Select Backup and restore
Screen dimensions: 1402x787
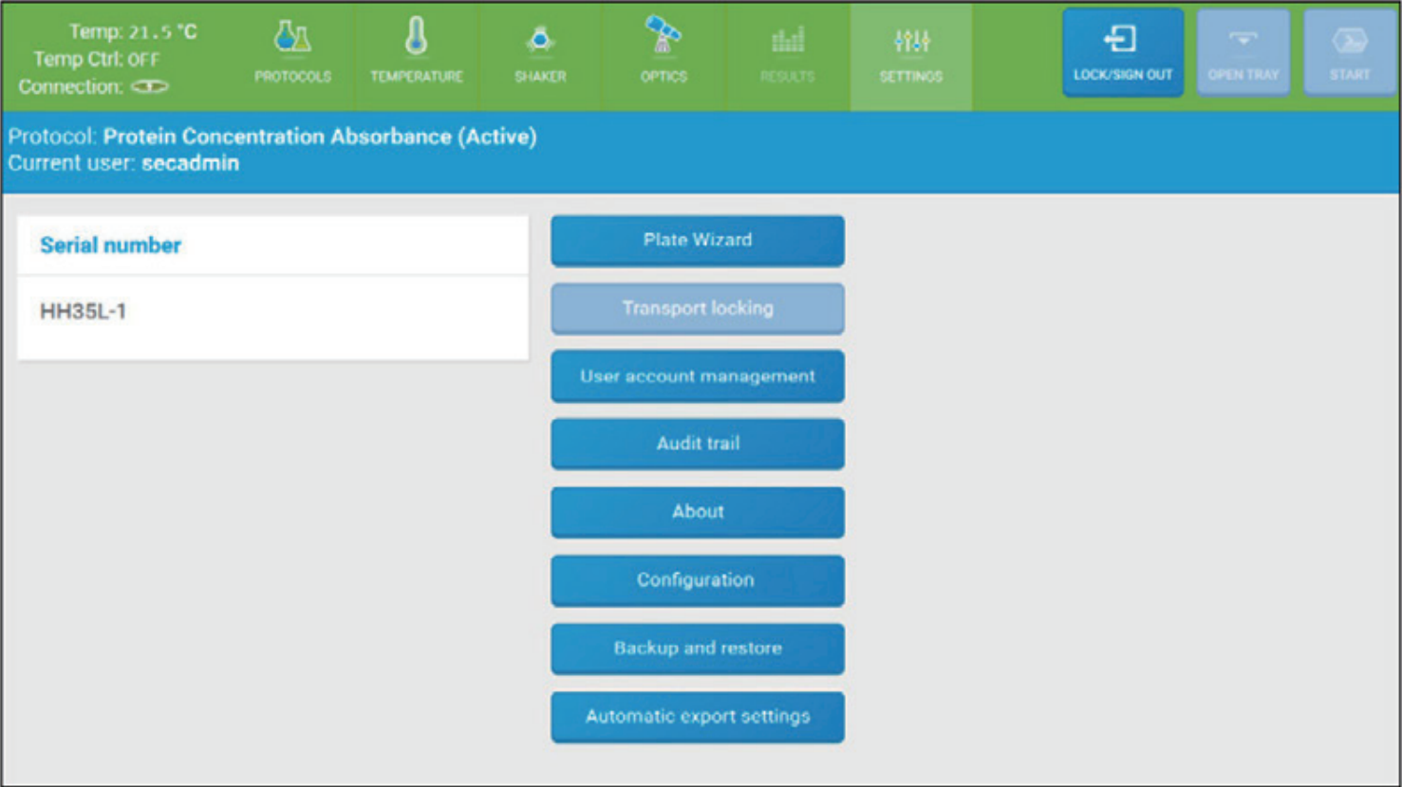click(697, 649)
